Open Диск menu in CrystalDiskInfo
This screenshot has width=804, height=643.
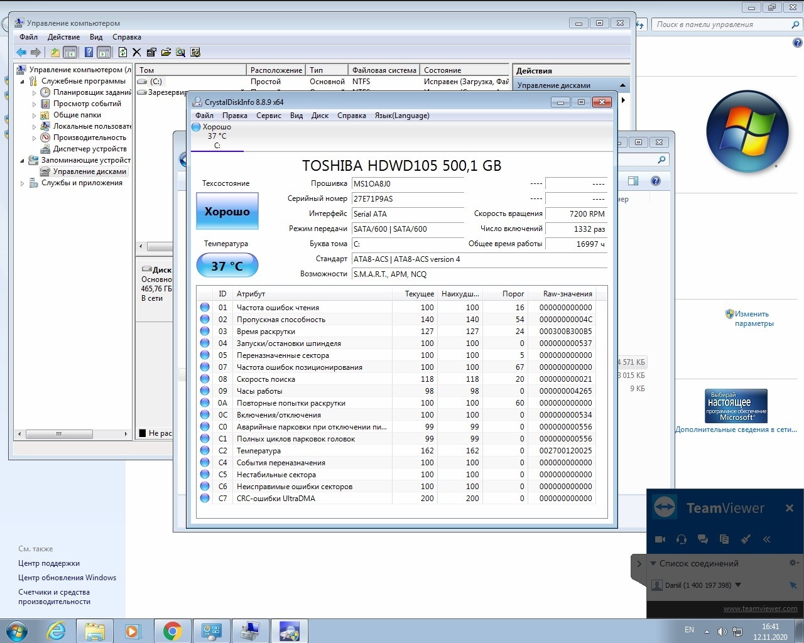tap(320, 116)
